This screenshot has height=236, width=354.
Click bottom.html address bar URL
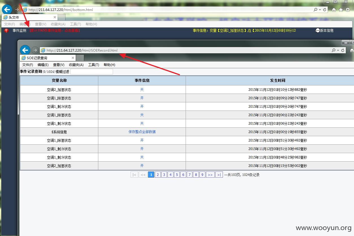coord(61,10)
